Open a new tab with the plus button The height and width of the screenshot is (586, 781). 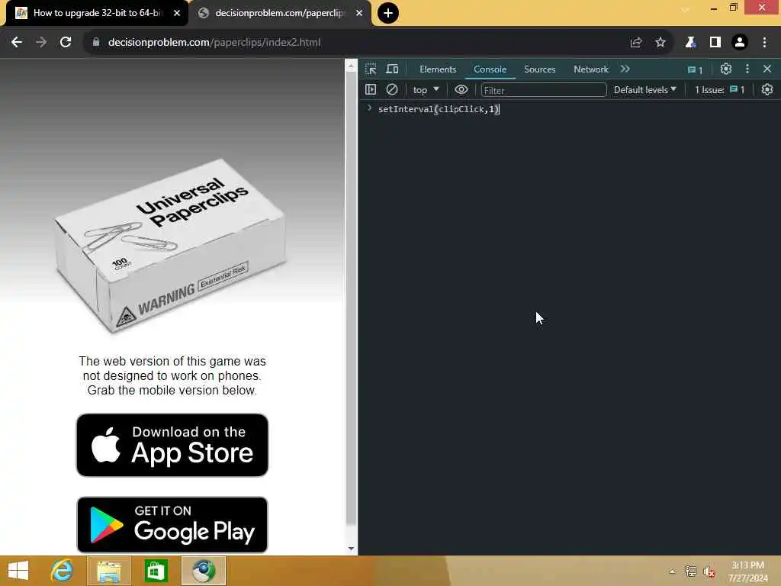click(x=388, y=13)
